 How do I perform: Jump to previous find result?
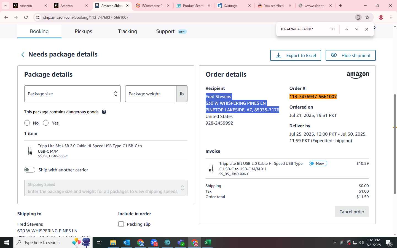pyautogui.click(x=347, y=29)
